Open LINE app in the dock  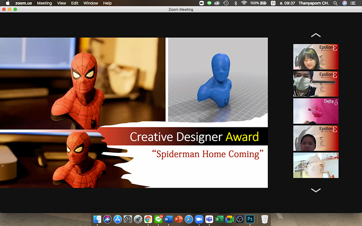(x=158, y=219)
